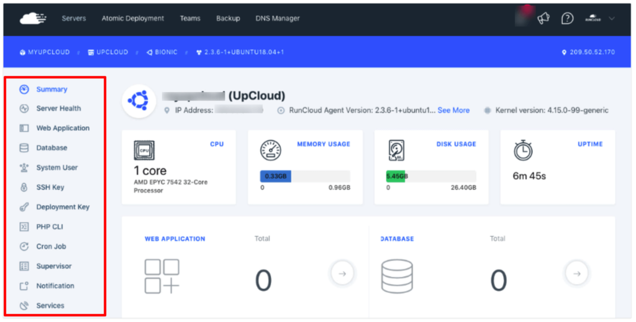Go to DNS Manager

[278, 19]
